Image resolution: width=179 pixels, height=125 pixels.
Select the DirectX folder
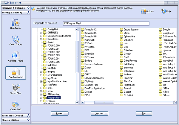126,54
